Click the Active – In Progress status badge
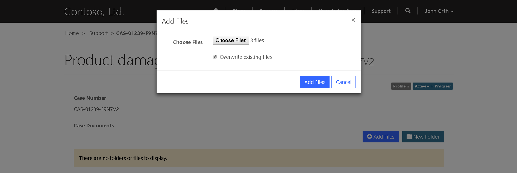The image size is (517, 173). coord(433,86)
